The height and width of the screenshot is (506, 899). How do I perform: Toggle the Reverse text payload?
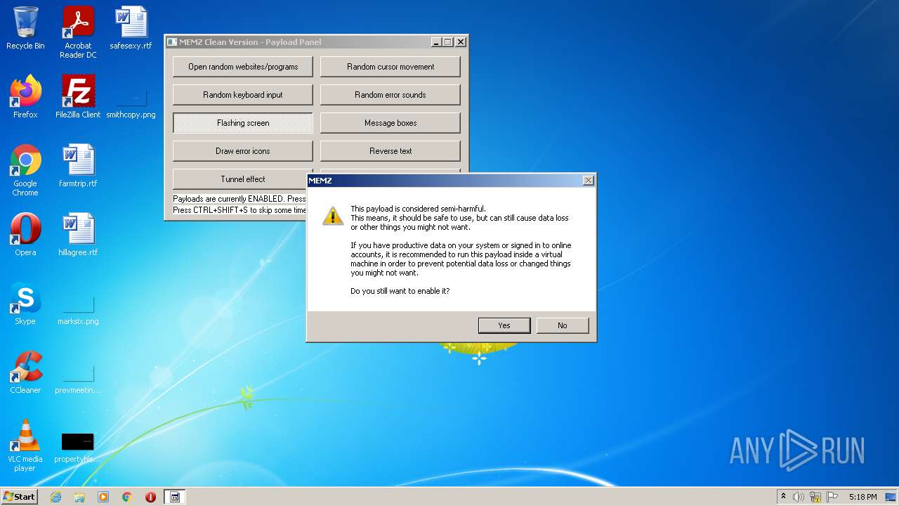point(391,151)
